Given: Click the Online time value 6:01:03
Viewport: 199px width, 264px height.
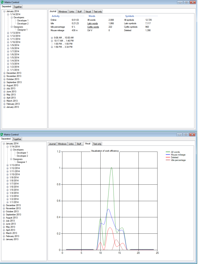Looking at the screenshot, I should pos(75,20).
